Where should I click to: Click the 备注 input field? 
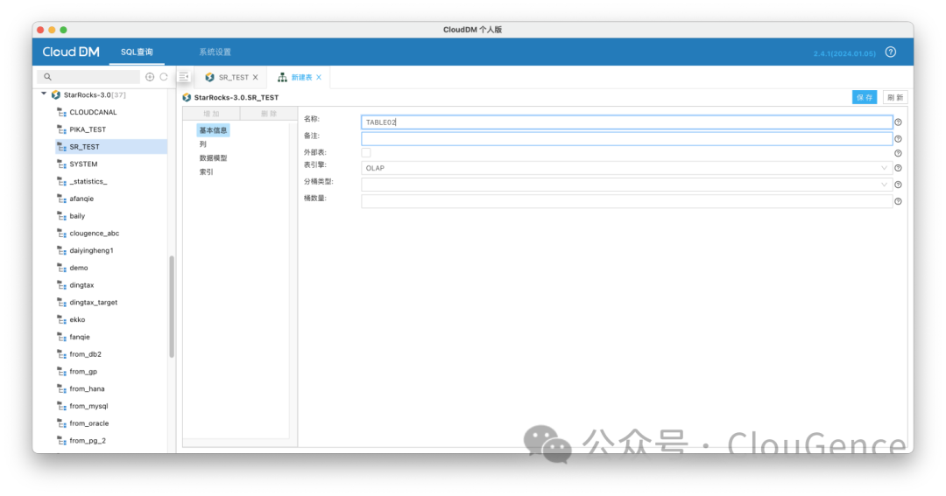click(x=627, y=139)
